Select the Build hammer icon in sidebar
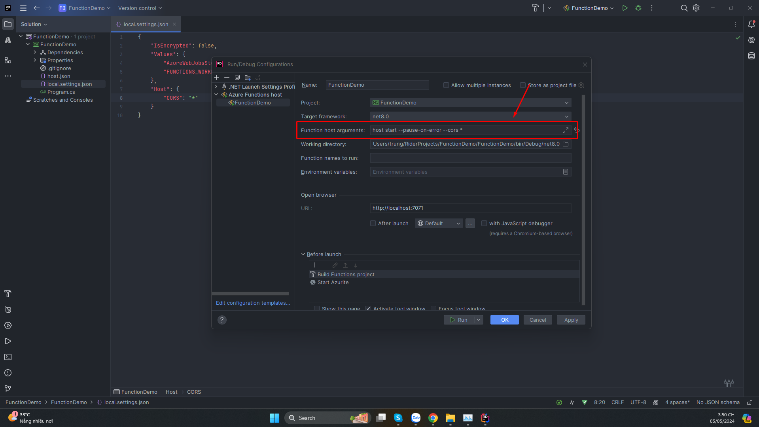Viewport: 759px width, 427px height. click(x=8, y=294)
